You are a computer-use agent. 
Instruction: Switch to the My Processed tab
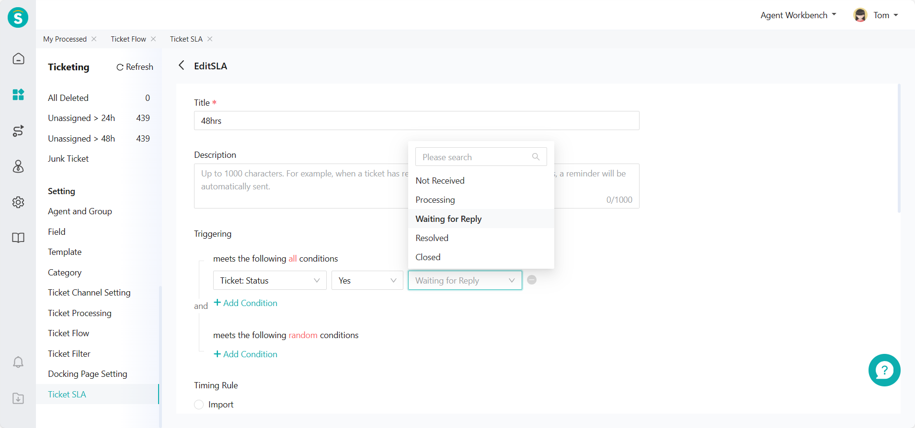[65, 39]
